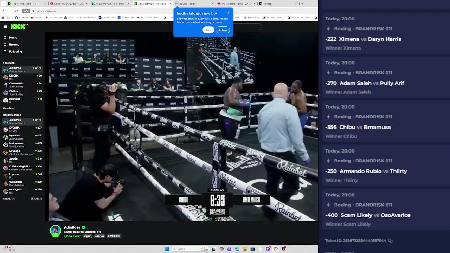Switch to covidho Search tab
Image resolution: width=450 pixels, height=253 pixels.
194,4
